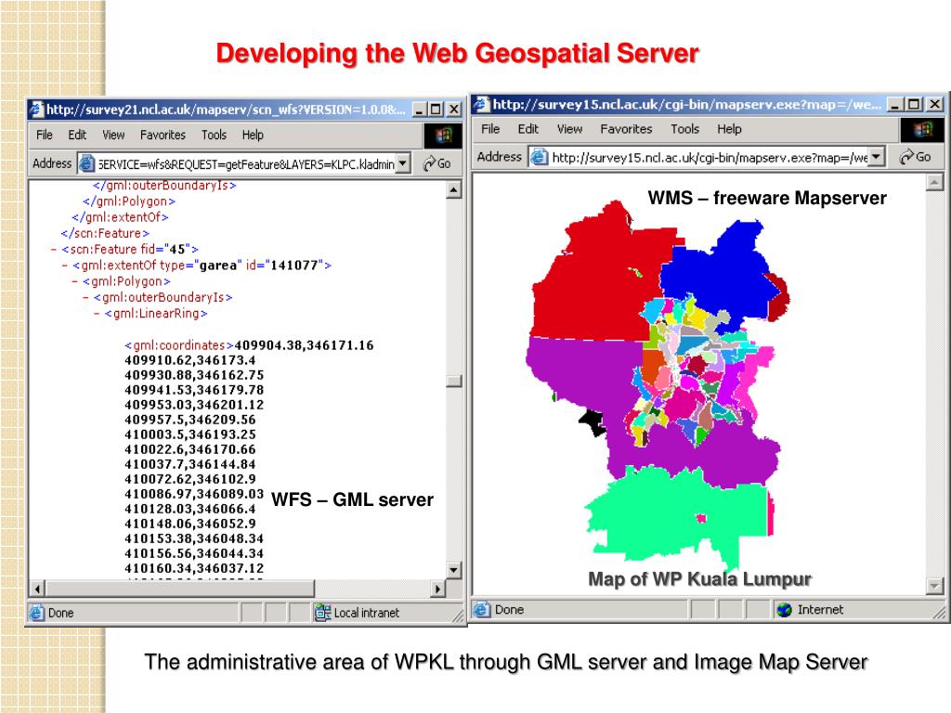
Task: Click small black region on map
Action: tap(593, 422)
